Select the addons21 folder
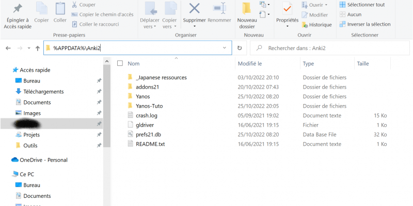Image resolution: width=413 pixels, height=206 pixels. tap(147, 87)
